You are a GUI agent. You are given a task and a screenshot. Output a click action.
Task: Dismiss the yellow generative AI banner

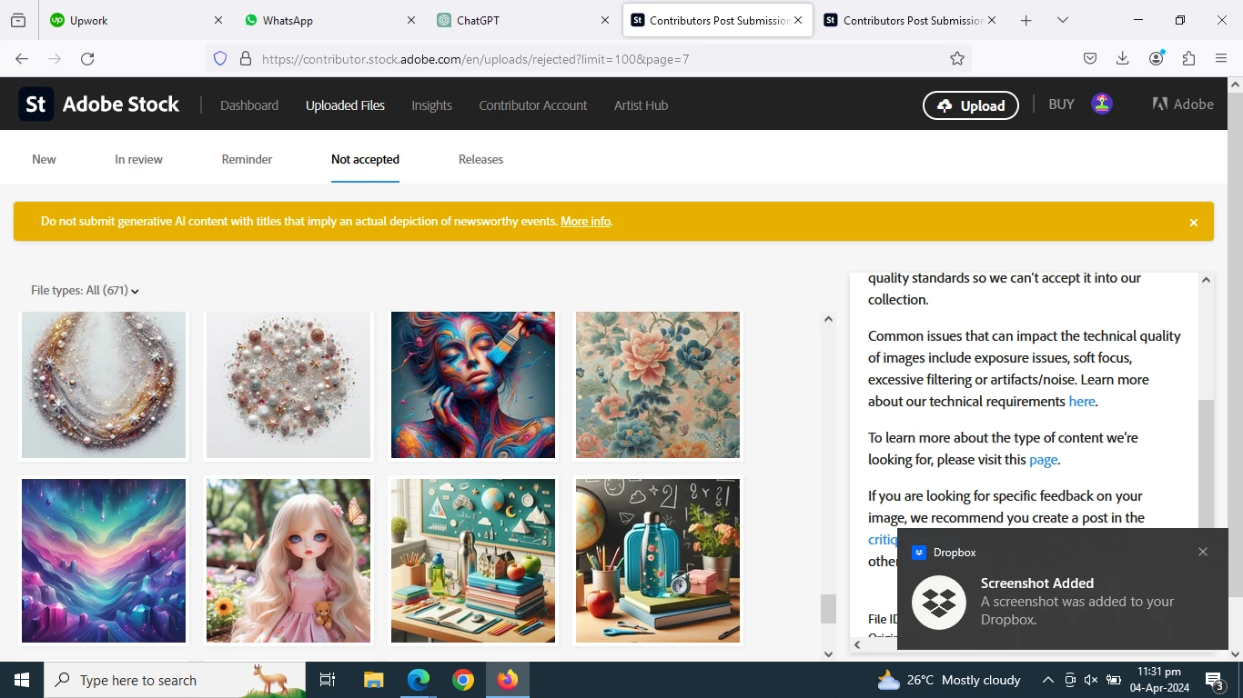1194,223
